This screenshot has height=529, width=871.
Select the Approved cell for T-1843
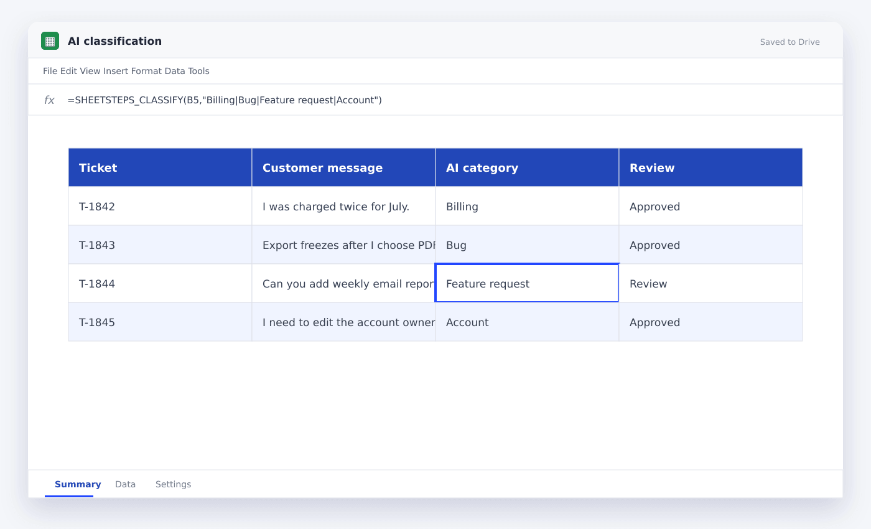point(710,245)
